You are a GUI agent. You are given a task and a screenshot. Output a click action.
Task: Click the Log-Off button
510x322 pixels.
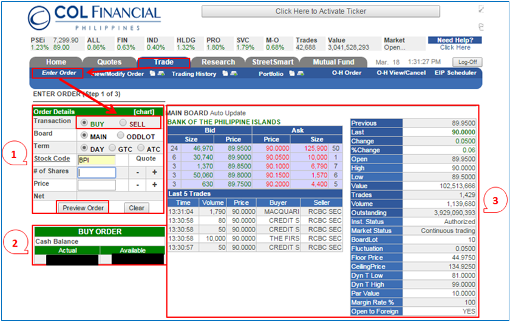467,62
